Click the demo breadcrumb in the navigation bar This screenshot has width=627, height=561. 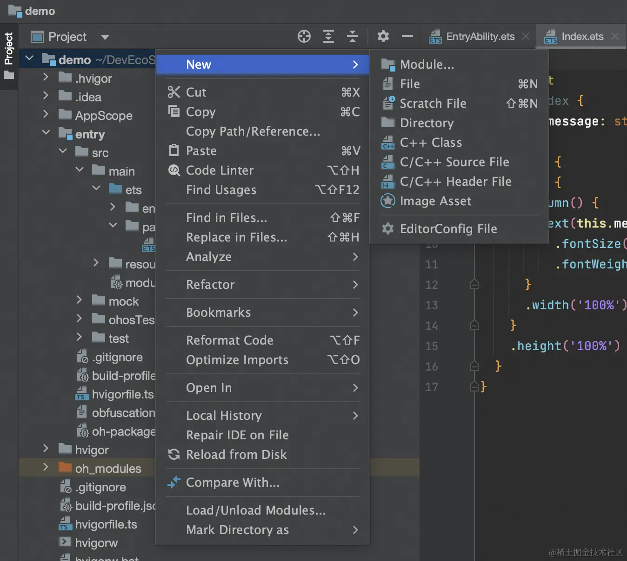[32, 11]
